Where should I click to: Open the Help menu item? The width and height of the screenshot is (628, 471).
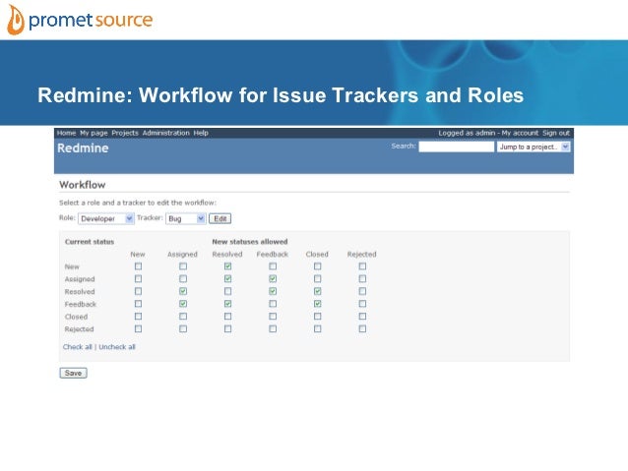pos(201,133)
